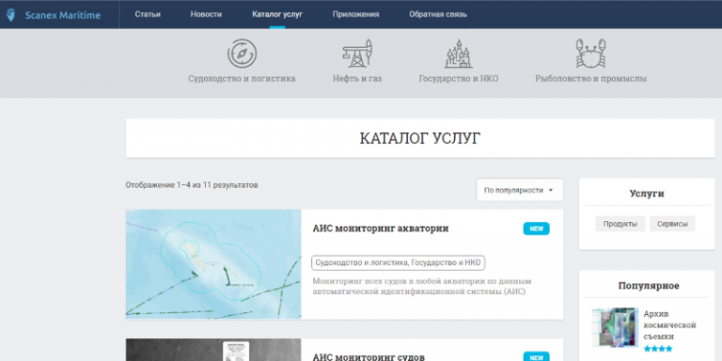The image size is (722, 361).
Task: Open the Обратная связь page
Action: pyautogui.click(x=438, y=14)
